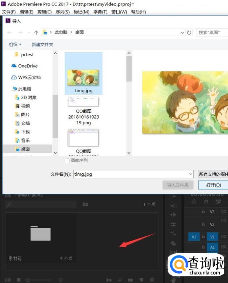Image resolution: width=228 pixels, height=283 pixels.
Task: Open the 序列(S) menu
Action: click(x=63, y=12)
